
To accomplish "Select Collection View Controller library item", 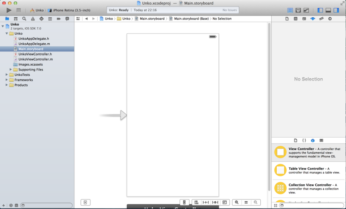I will tap(309, 189).
